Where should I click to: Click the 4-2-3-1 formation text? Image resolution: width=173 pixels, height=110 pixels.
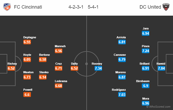coord(76,7)
